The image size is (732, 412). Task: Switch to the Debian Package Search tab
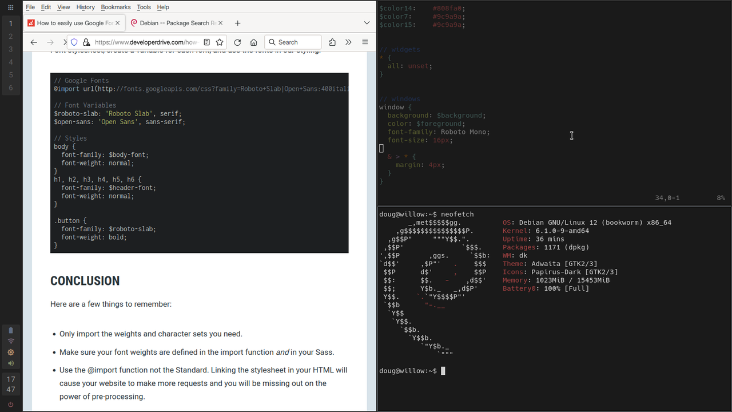point(177,23)
